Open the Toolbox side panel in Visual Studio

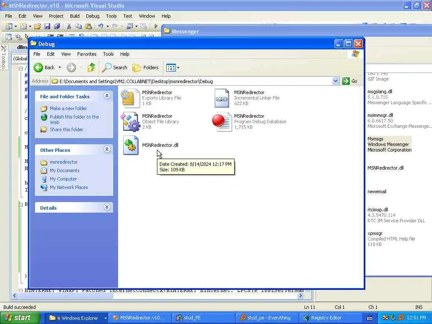pyautogui.click(x=3, y=57)
